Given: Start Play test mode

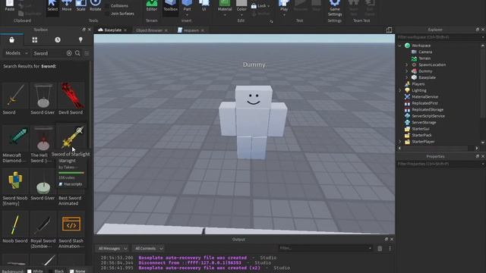Looking at the screenshot, I should tap(284, 5).
